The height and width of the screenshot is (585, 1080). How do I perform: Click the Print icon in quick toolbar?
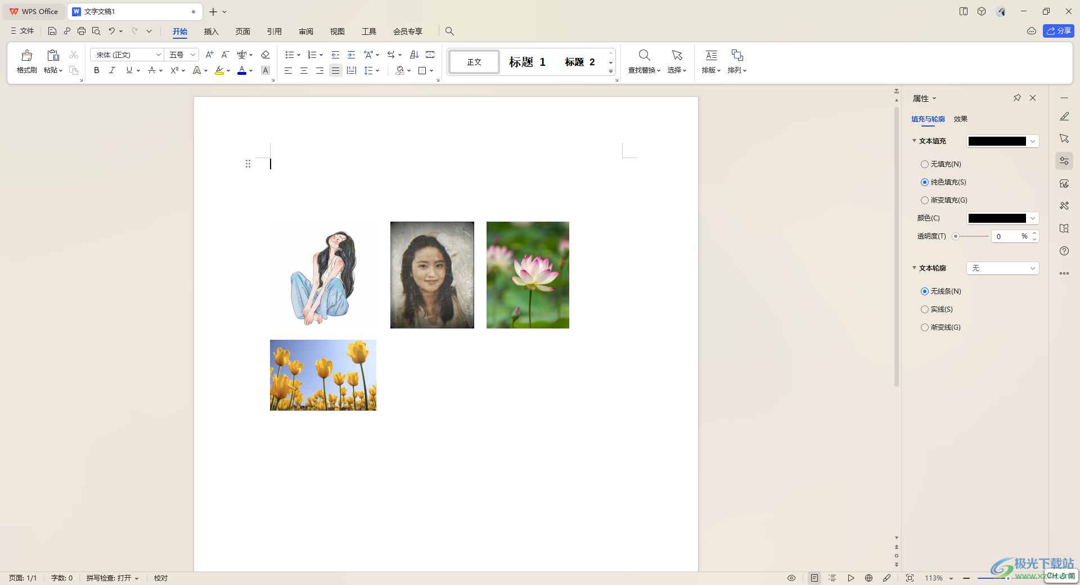click(x=82, y=31)
